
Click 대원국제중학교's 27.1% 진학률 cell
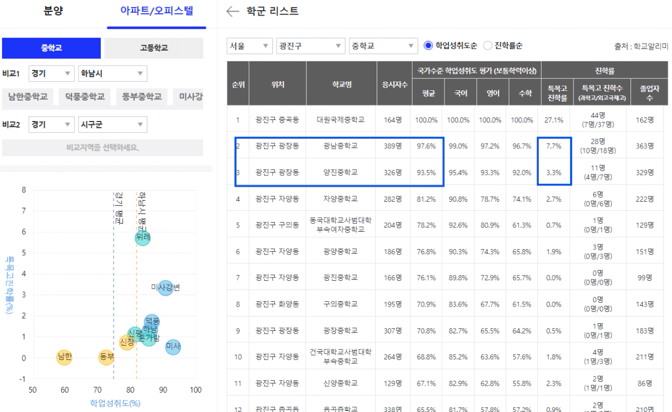pyautogui.click(x=554, y=120)
